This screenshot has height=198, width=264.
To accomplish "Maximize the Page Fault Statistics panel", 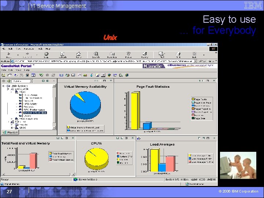I will click(x=208, y=81).
